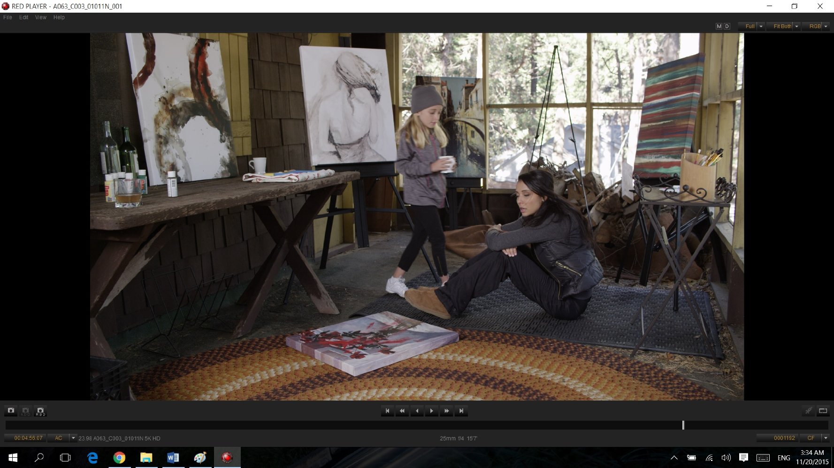Click the AC timecode mode button

click(x=58, y=438)
